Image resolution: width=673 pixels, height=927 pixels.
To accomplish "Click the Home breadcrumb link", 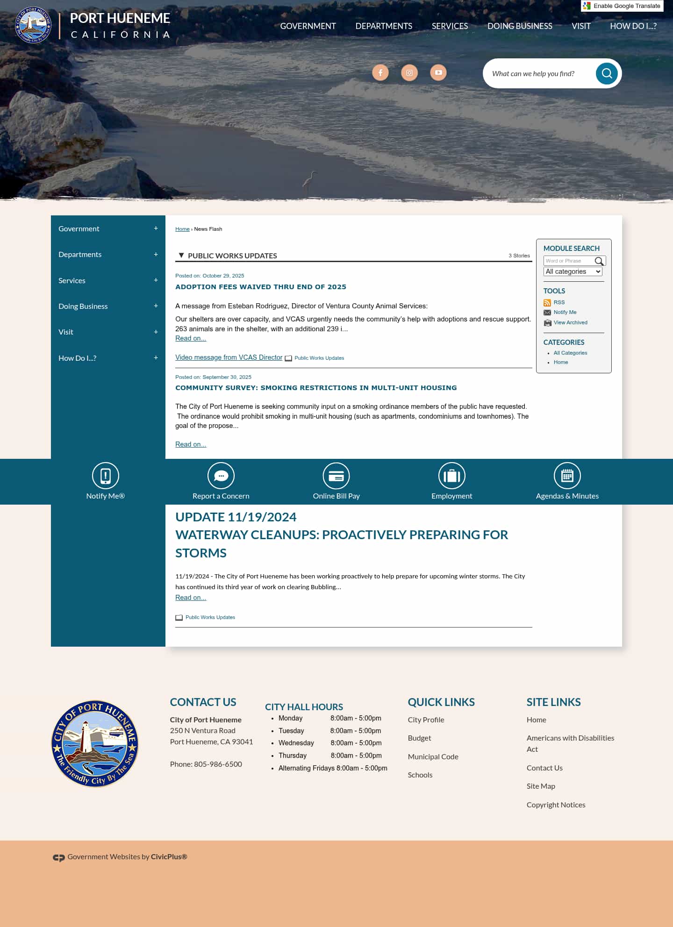I will click(182, 229).
